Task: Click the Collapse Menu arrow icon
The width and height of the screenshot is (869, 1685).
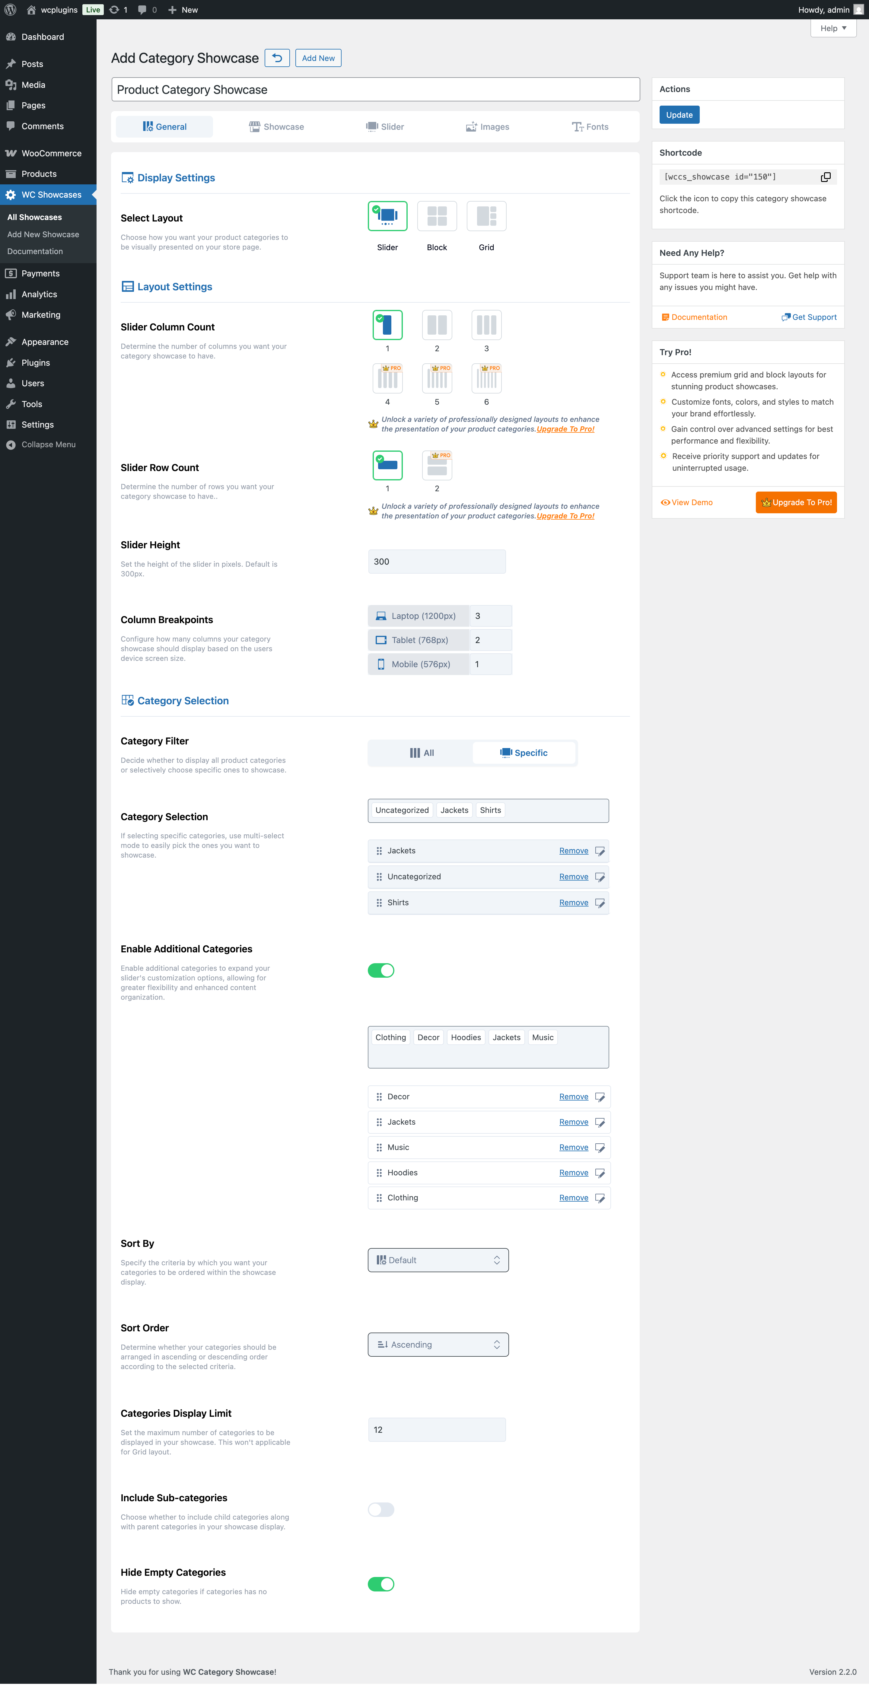Action: pos(11,445)
